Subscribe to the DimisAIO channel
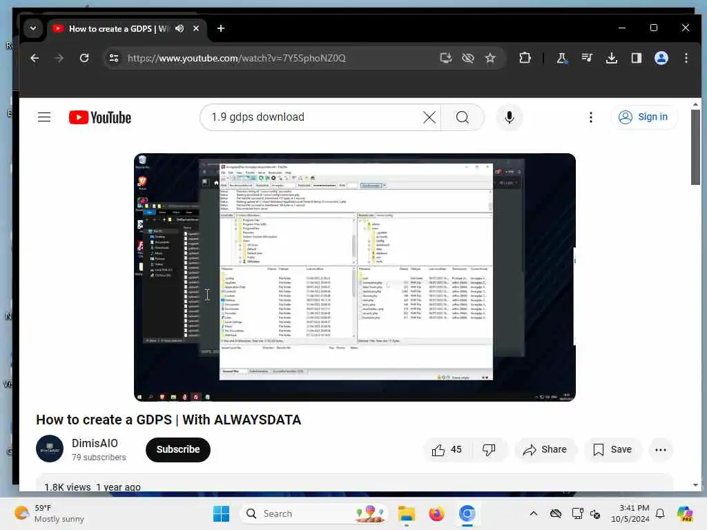707x530 pixels. (x=178, y=449)
